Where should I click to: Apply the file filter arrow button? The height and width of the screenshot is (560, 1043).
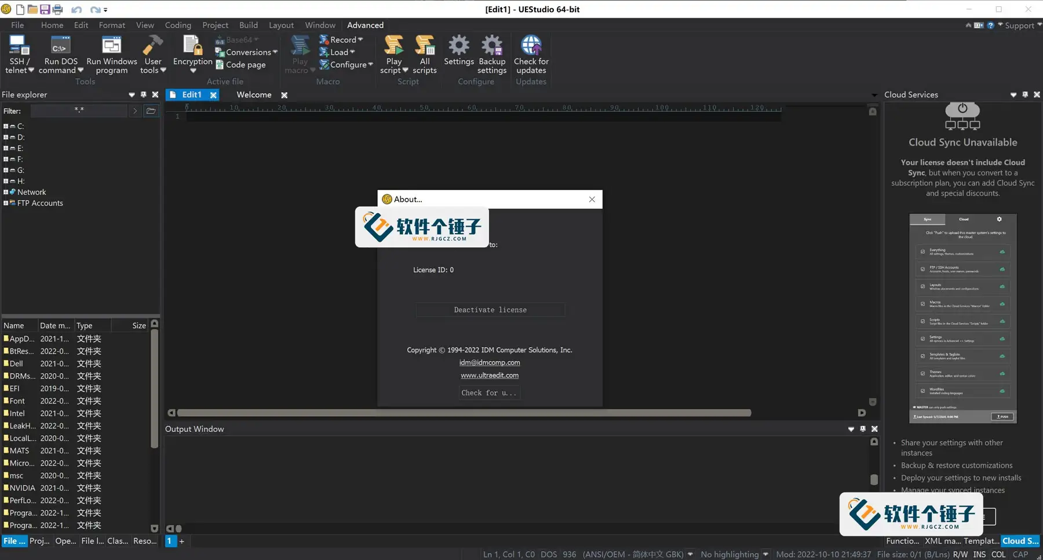tap(135, 111)
